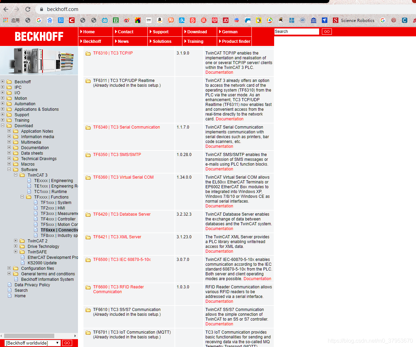Open the Taobao orange bookmark icon

(x=171, y=20)
